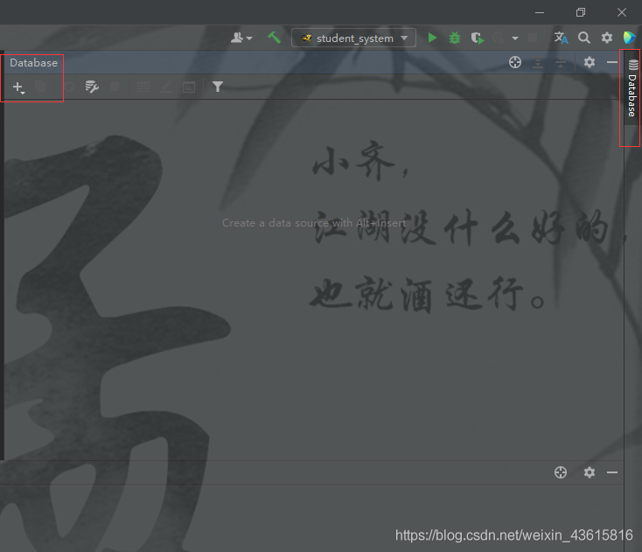Close the IDE window
The width and height of the screenshot is (642, 552).
point(622,13)
